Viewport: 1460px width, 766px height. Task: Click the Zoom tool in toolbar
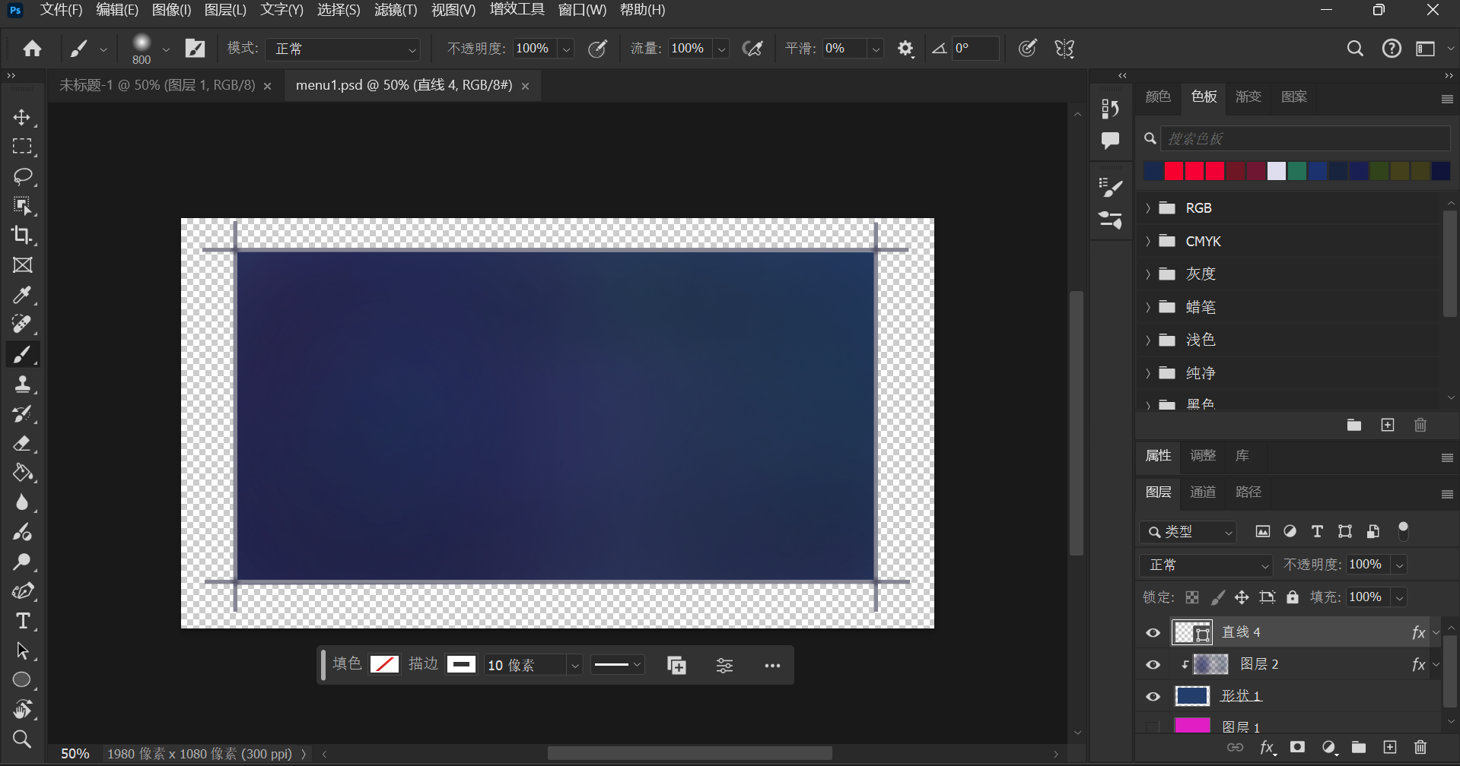22,739
